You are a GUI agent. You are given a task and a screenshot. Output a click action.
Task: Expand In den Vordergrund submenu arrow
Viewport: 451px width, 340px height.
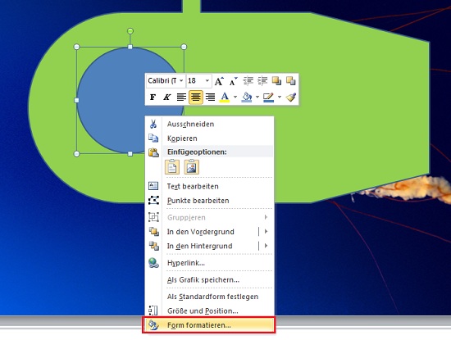(266, 231)
